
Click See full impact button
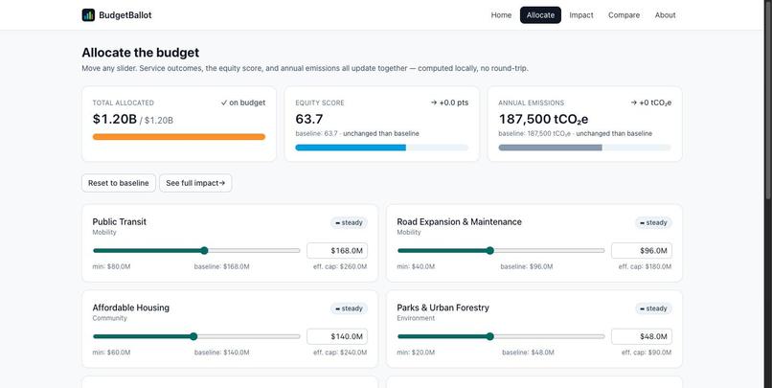195,183
